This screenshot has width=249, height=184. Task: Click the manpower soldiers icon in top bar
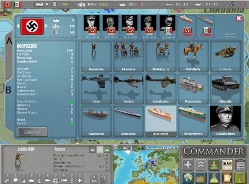82,4
